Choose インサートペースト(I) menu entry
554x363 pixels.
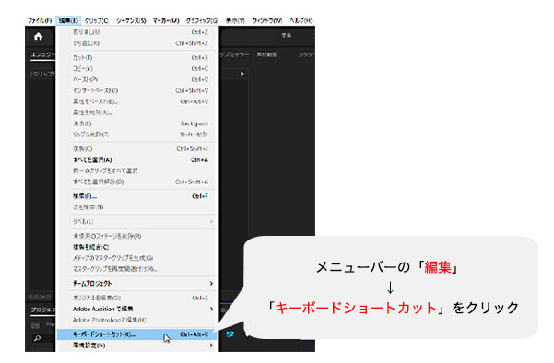[137, 90]
